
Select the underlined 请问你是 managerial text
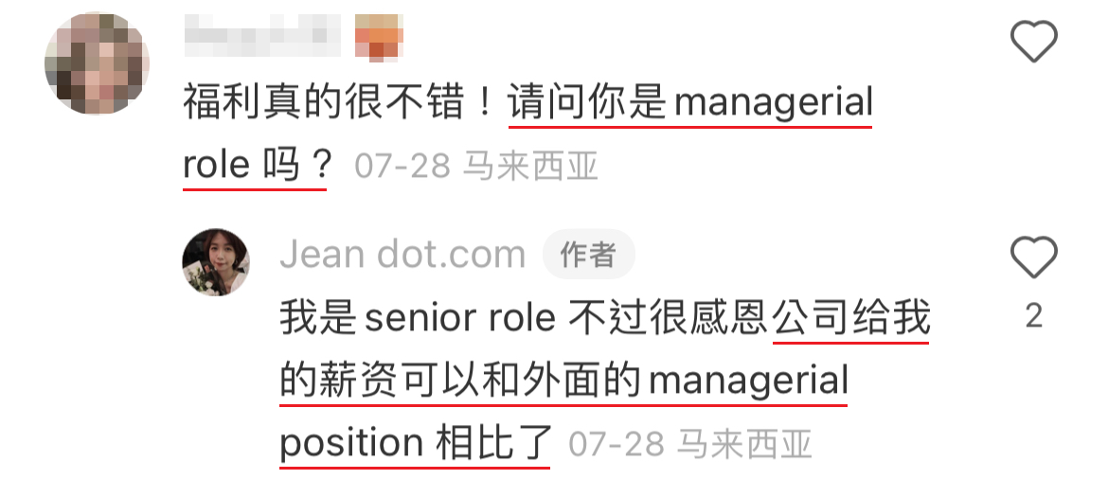click(x=689, y=103)
